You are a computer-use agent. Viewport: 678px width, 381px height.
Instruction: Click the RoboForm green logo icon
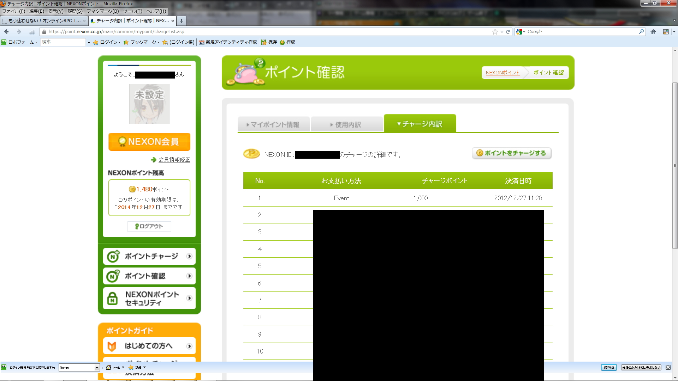point(4,42)
